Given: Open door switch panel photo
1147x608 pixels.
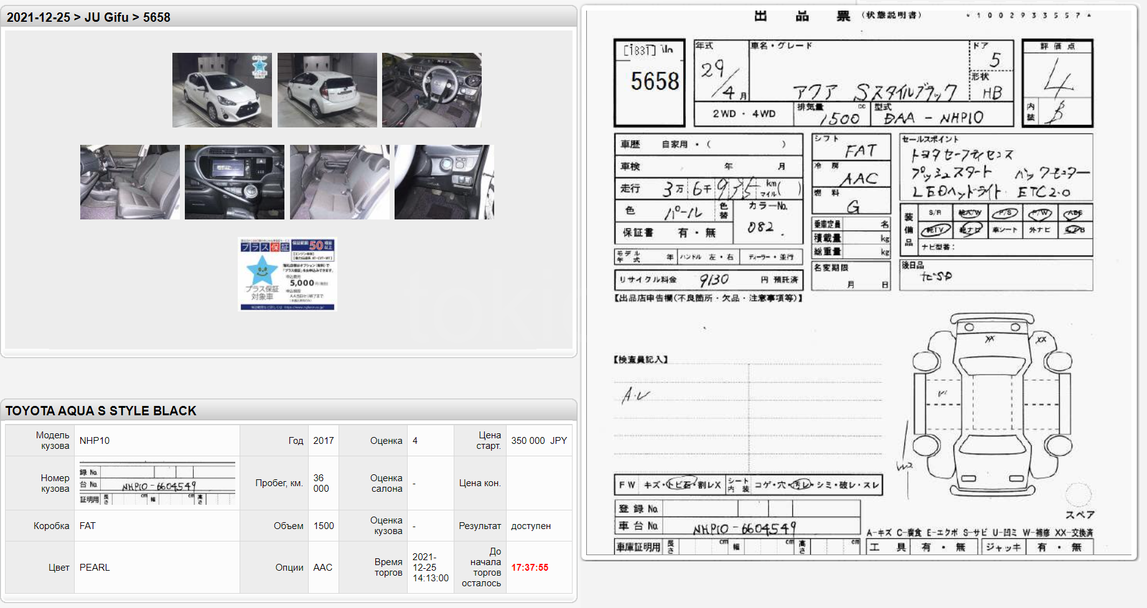Looking at the screenshot, I should pyautogui.click(x=444, y=182).
